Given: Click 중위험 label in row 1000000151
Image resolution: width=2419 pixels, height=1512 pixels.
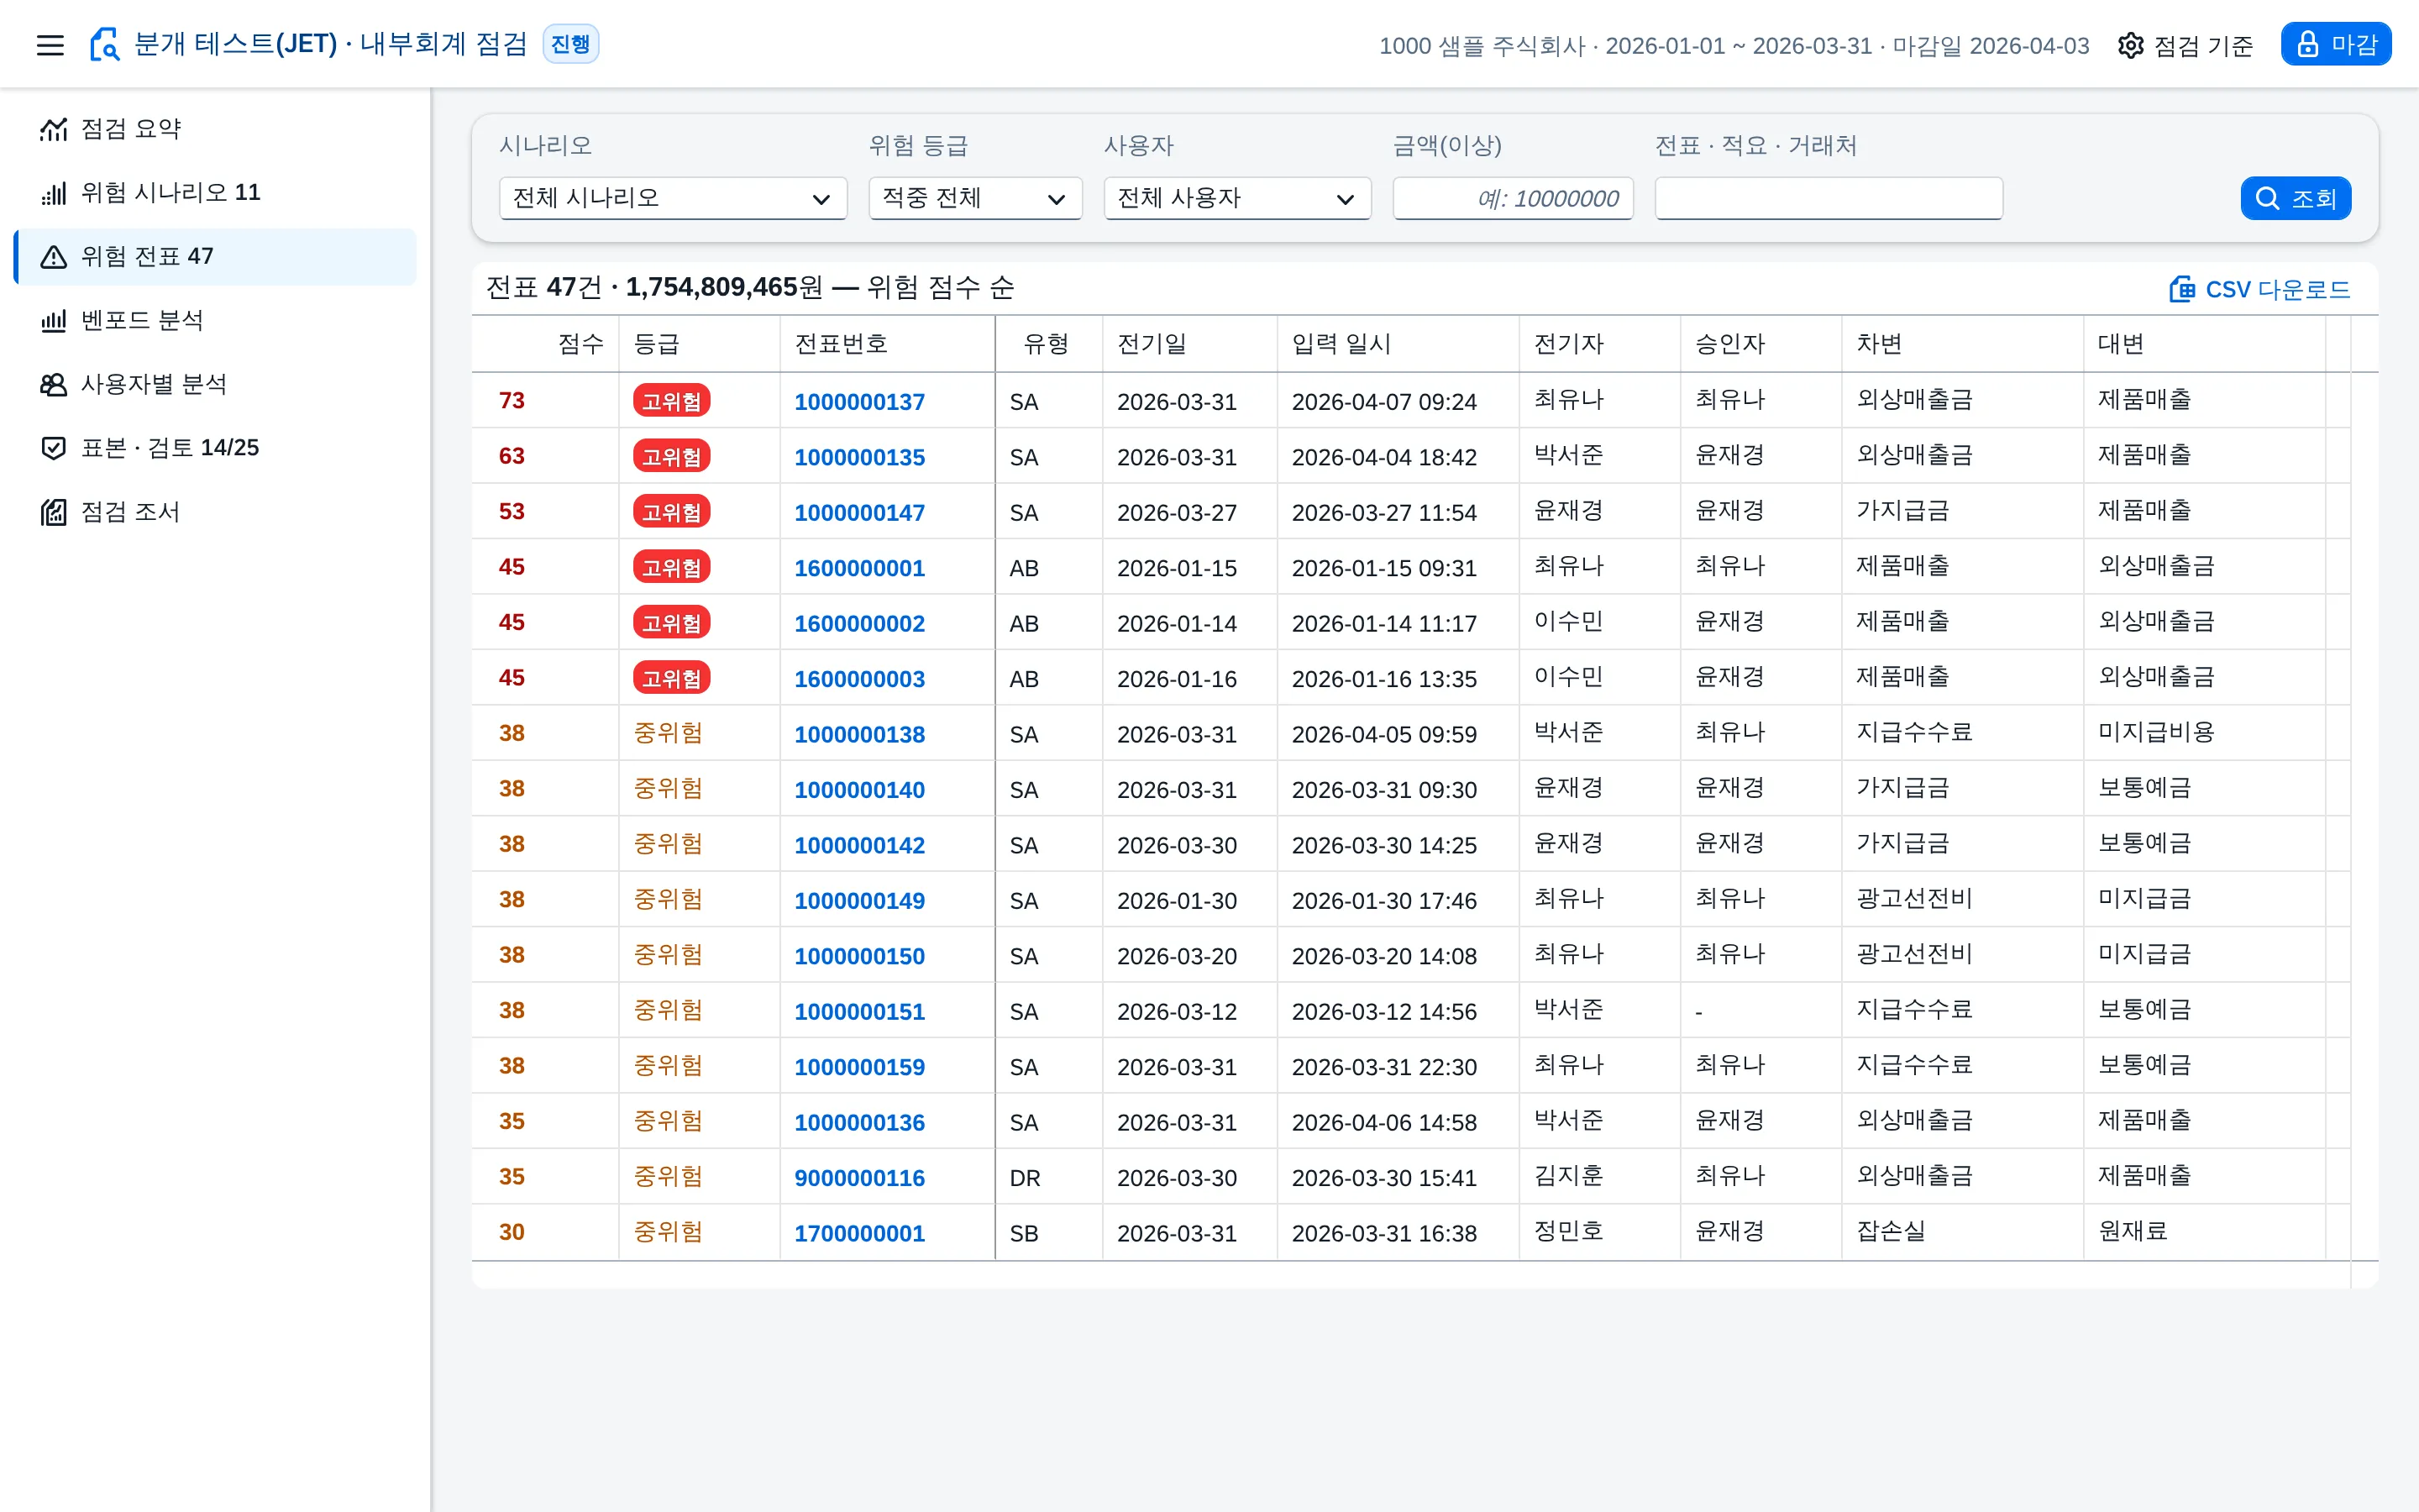Looking at the screenshot, I should 668,1010.
